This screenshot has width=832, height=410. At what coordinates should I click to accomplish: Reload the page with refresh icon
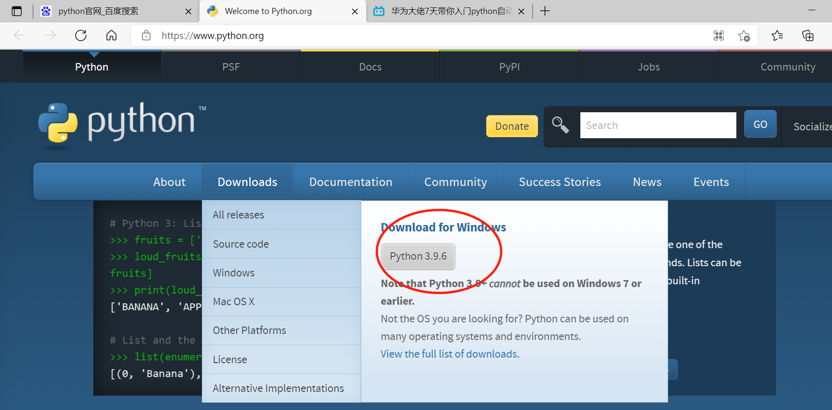[x=81, y=35]
